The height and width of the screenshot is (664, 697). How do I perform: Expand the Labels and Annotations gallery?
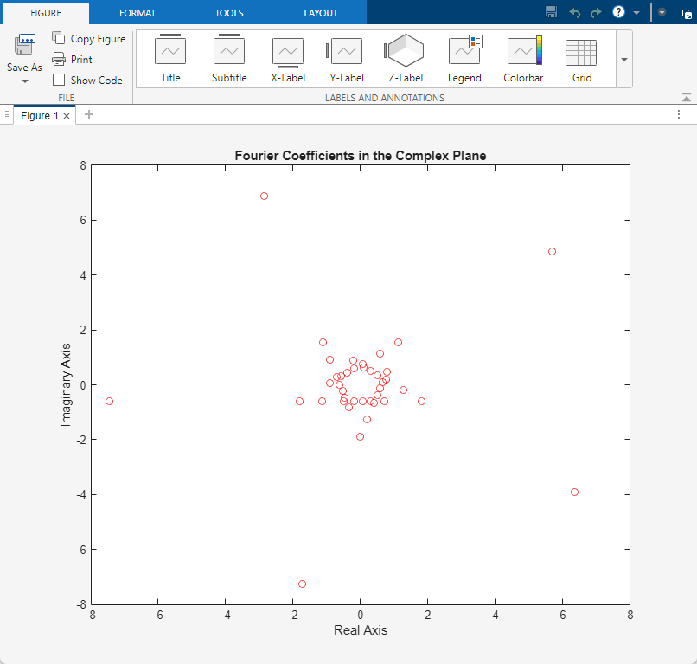click(x=624, y=59)
